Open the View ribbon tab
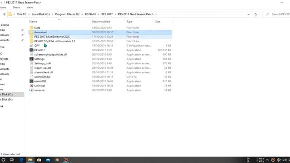 29,7
